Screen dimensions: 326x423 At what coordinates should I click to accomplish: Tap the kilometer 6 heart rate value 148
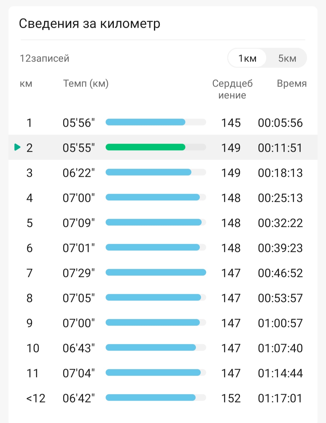[231, 248]
